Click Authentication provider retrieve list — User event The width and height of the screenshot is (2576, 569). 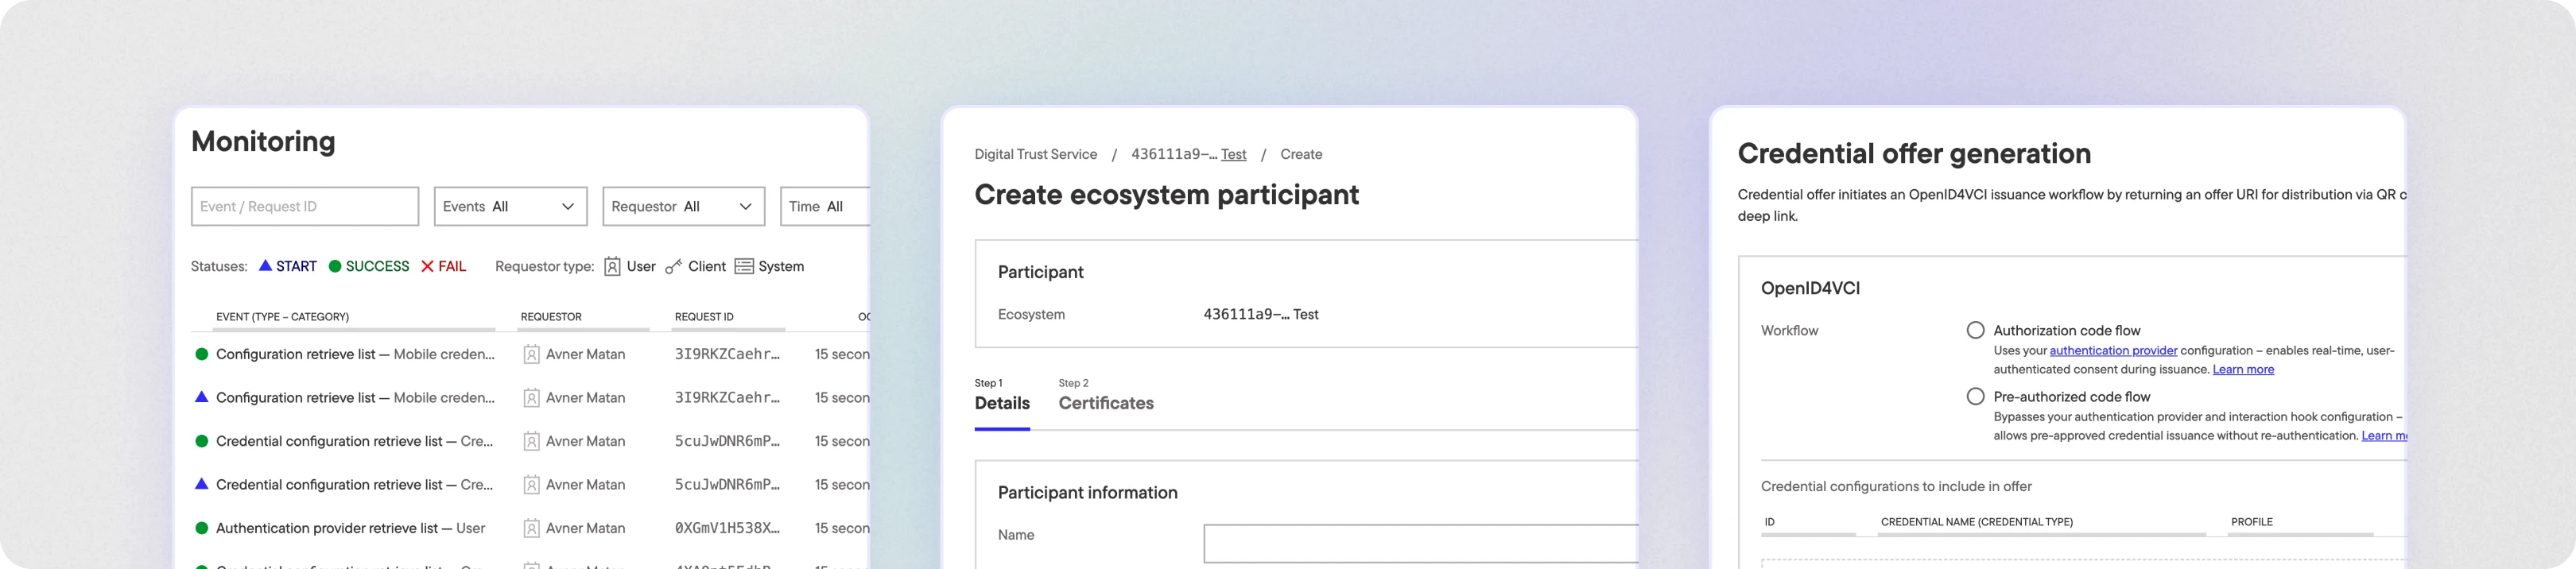(x=350, y=528)
